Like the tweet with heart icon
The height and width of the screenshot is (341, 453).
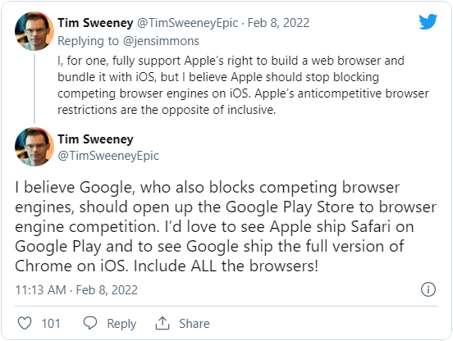(25, 323)
